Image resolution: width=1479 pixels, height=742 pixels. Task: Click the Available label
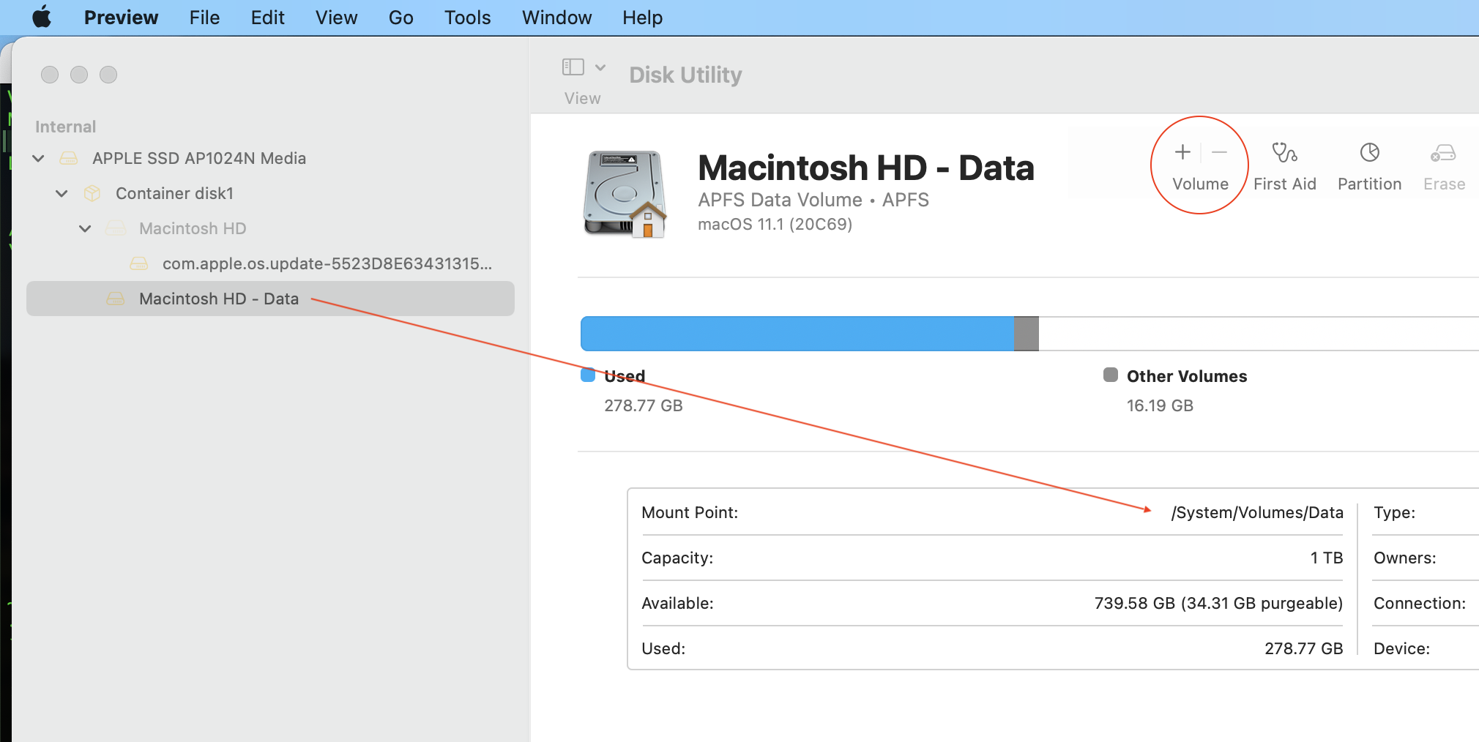pyautogui.click(x=677, y=603)
